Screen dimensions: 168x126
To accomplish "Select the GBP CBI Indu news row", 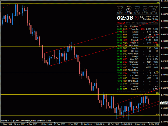I will click(x=137, y=51).
